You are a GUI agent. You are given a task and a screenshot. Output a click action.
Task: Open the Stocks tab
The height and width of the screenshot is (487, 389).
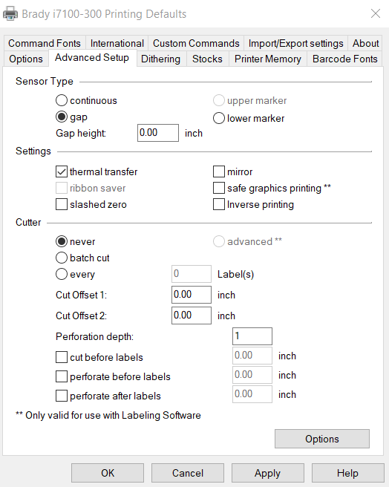[207, 59]
